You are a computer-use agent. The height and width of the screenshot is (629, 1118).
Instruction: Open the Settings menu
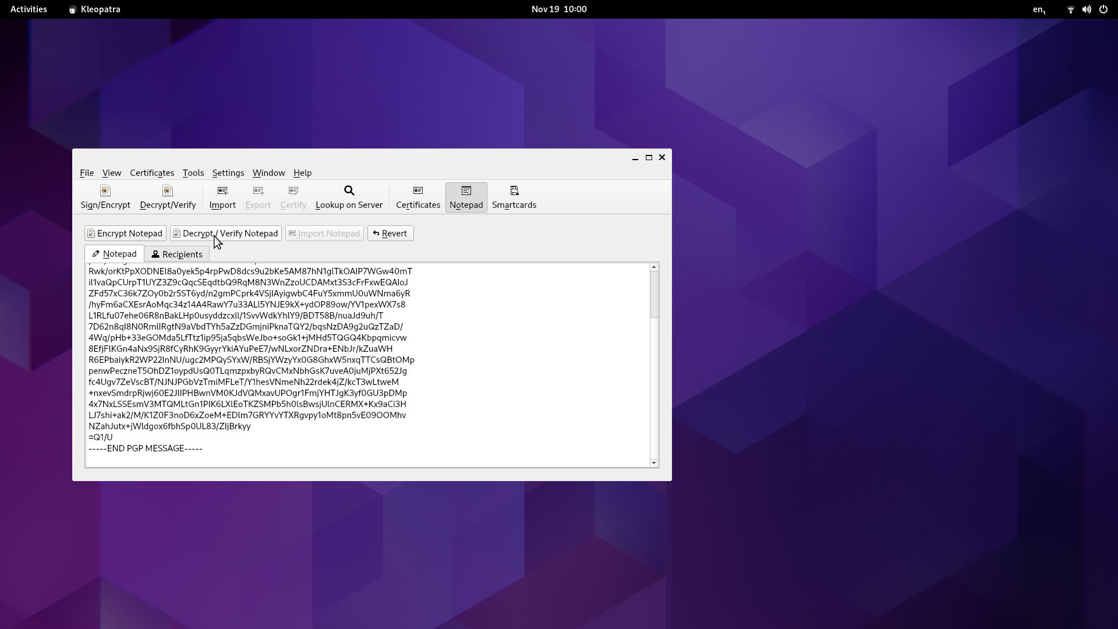coord(227,172)
